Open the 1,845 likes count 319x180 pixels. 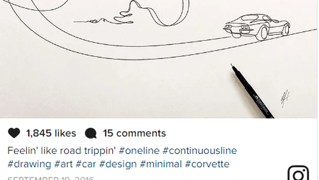[51, 133]
